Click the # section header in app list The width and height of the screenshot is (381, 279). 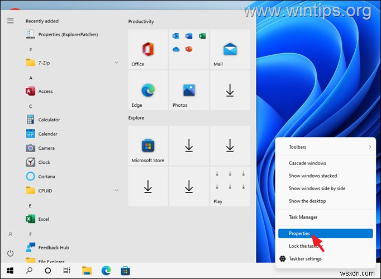pos(31,49)
